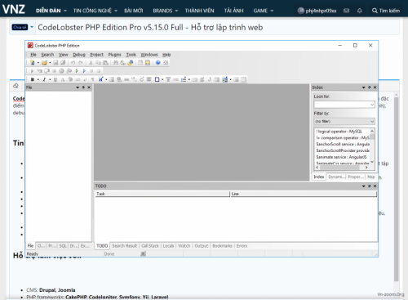Click the Undo arrow icon
The width and height of the screenshot is (408, 300).
pos(73,63)
